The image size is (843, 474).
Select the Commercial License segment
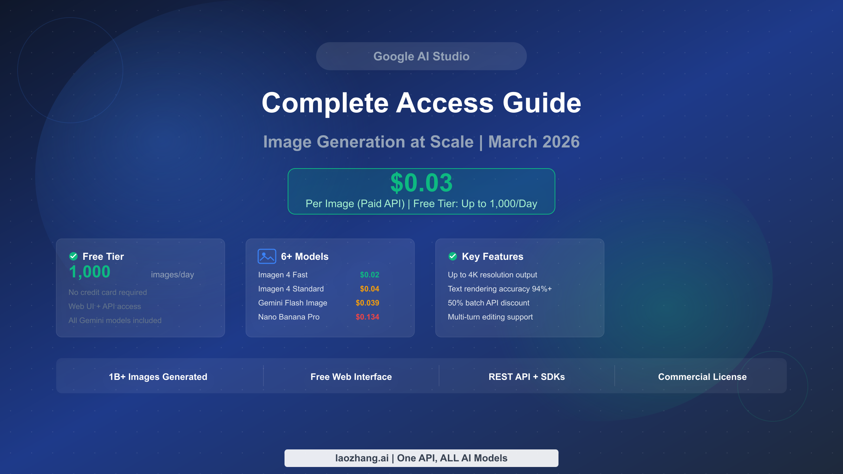click(x=702, y=377)
